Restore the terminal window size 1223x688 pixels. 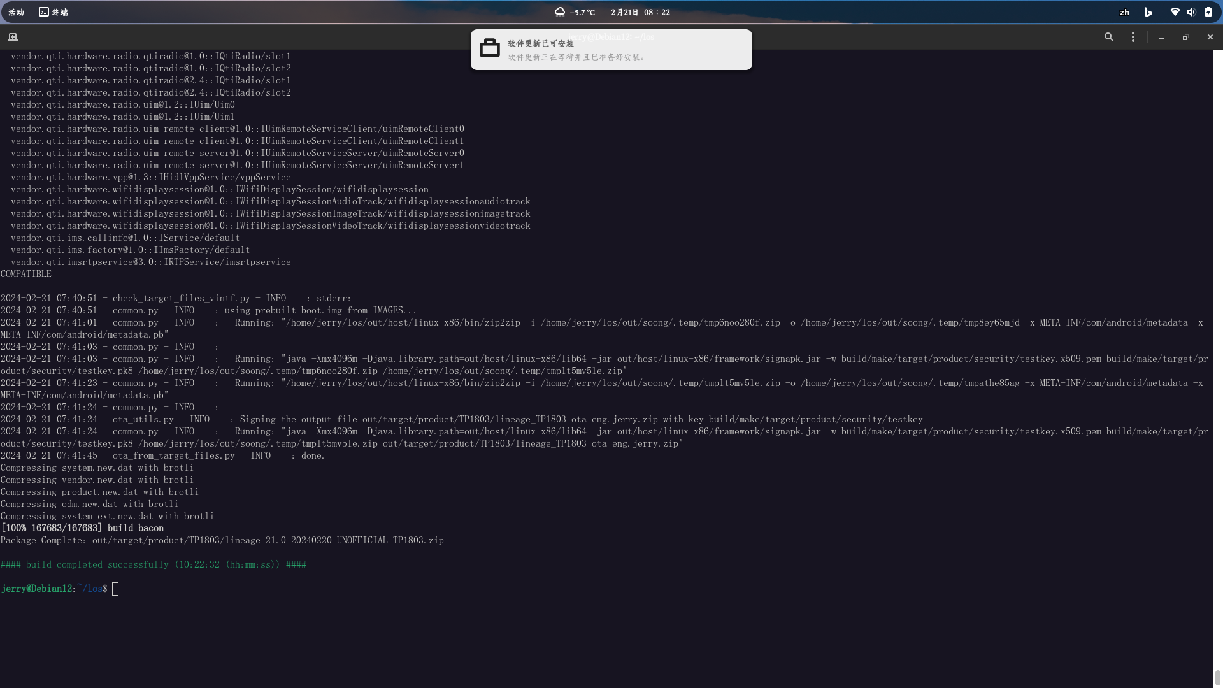pos(1185,37)
